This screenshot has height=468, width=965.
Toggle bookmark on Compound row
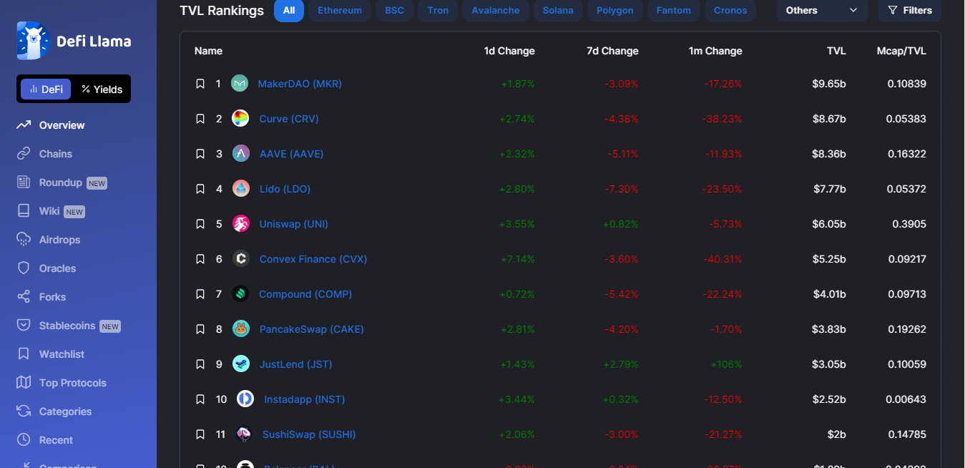200,294
